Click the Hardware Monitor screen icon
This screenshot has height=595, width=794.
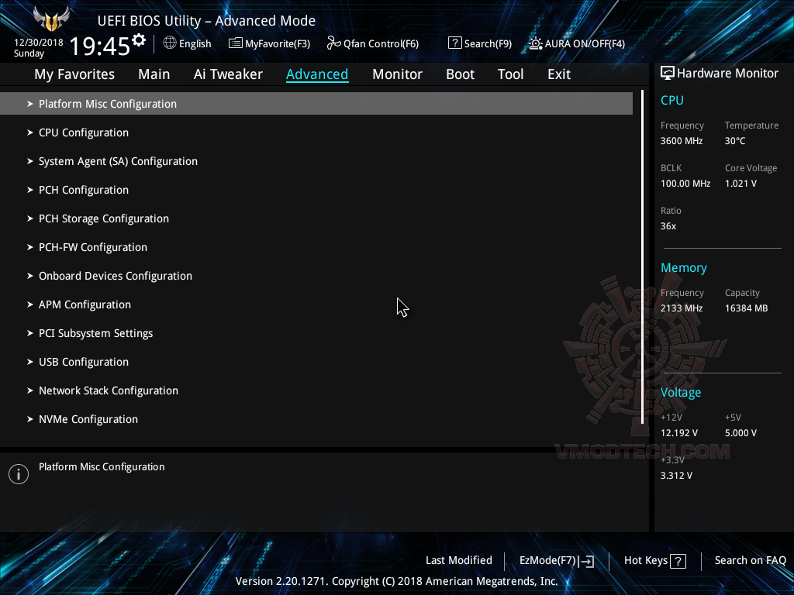668,73
